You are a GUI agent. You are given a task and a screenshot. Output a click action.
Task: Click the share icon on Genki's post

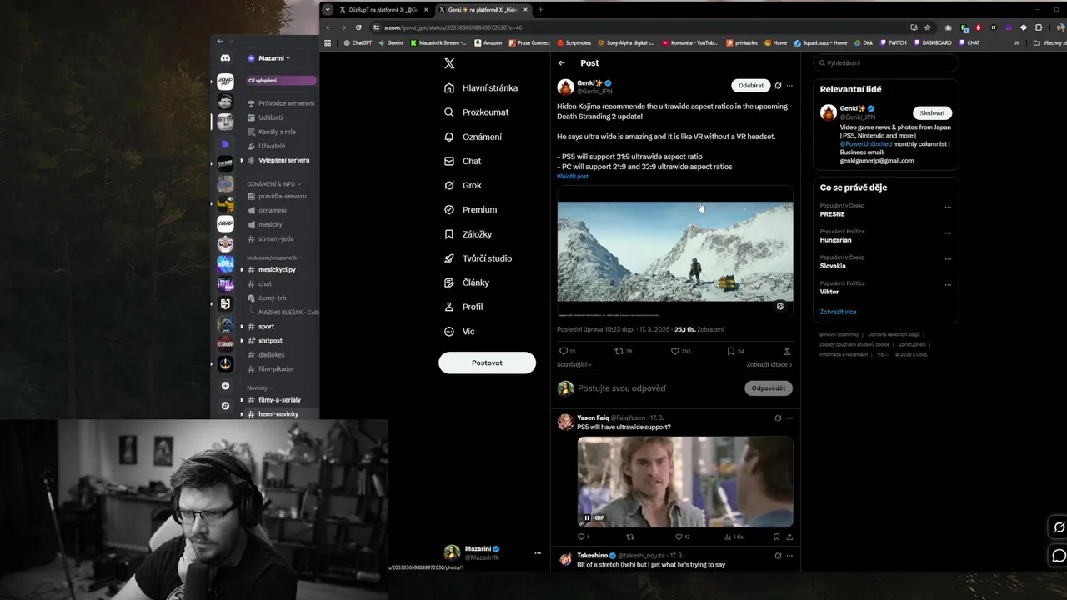pos(787,351)
